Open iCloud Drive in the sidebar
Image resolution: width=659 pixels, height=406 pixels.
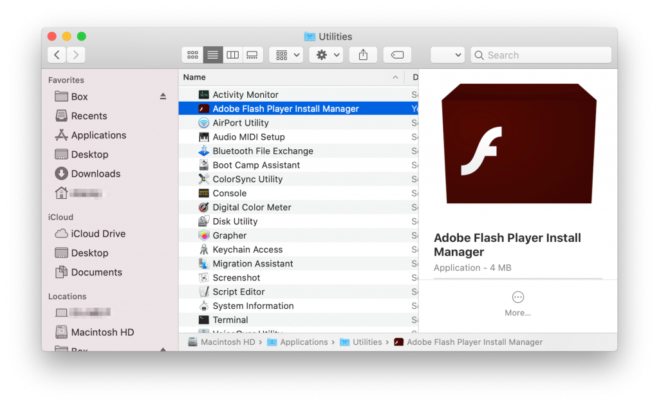tap(90, 234)
